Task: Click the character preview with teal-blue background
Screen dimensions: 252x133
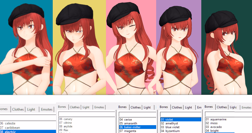Action: point(26,47)
